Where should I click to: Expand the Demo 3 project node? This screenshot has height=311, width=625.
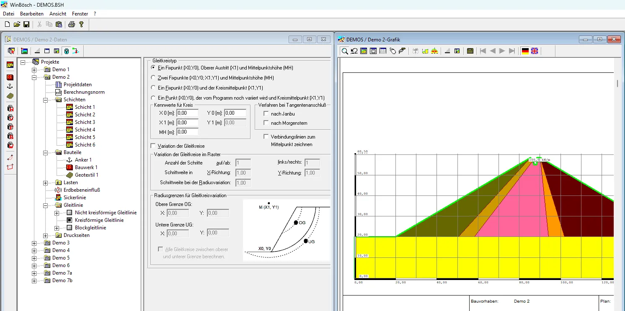click(34, 243)
